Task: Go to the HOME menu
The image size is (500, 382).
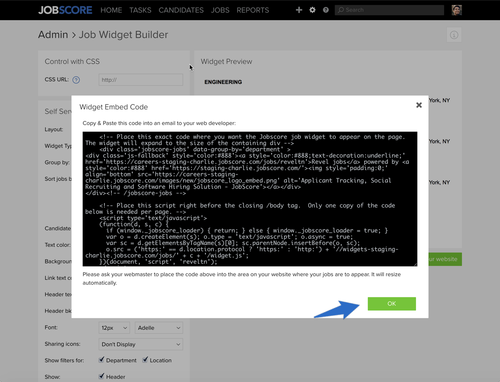Action: (111, 10)
